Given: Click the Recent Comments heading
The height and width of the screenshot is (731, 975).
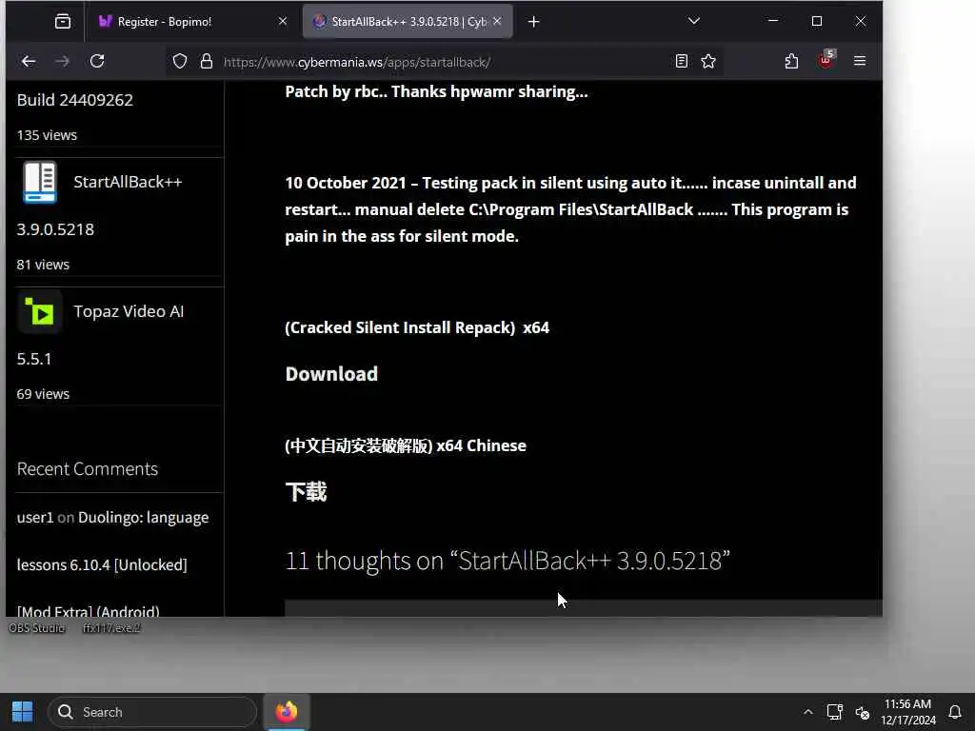Looking at the screenshot, I should point(87,468).
